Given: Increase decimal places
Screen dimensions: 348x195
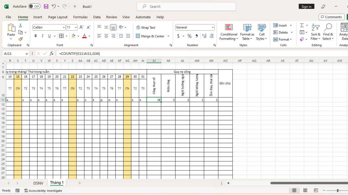Looking at the screenshot, I should click(x=204, y=36).
